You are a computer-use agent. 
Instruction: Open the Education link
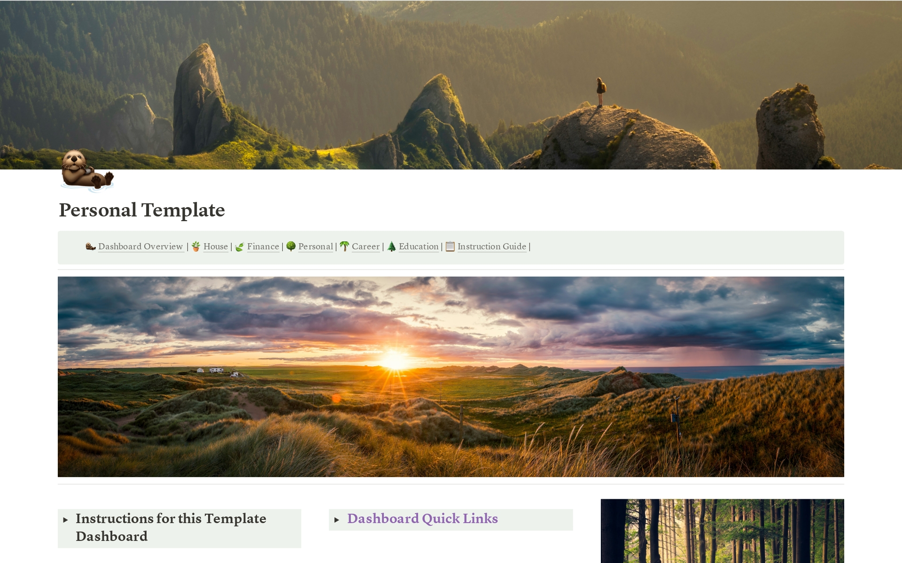(x=419, y=247)
